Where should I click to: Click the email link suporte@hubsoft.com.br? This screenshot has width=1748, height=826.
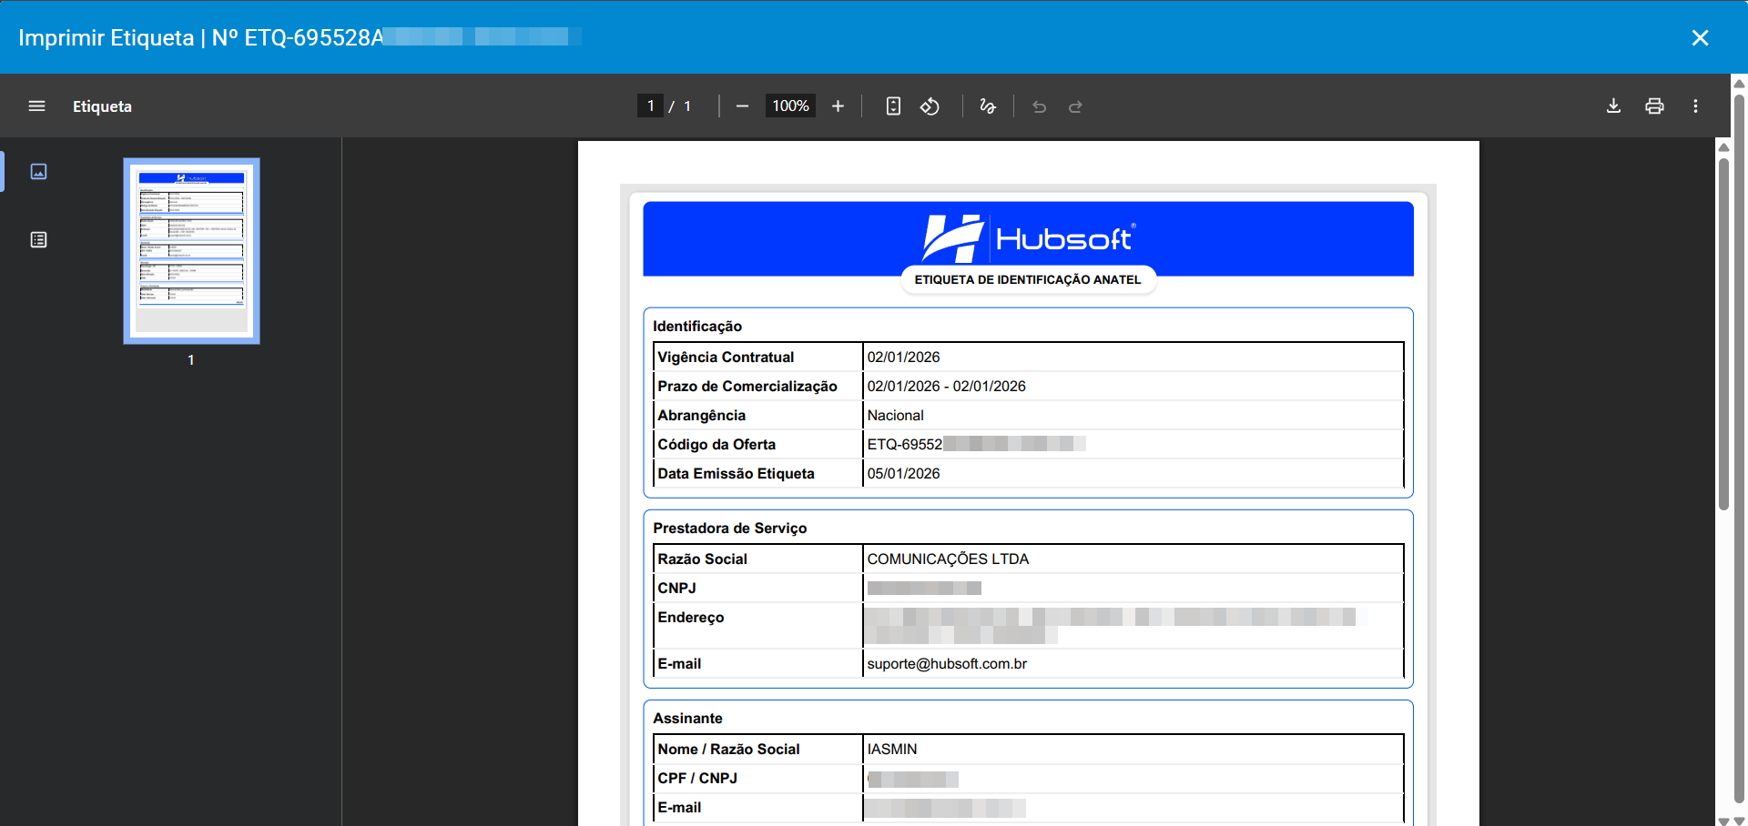coord(945,663)
